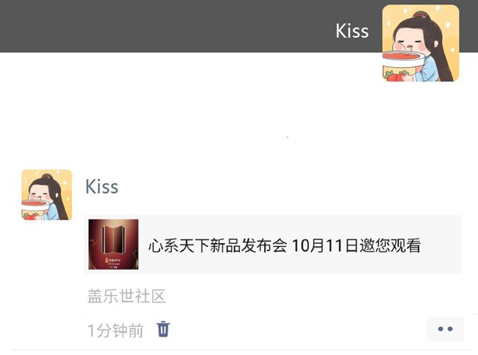Image resolution: width=478 pixels, height=355 pixels.
Task: Delete the post using the trash icon
Action: point(163,329)
